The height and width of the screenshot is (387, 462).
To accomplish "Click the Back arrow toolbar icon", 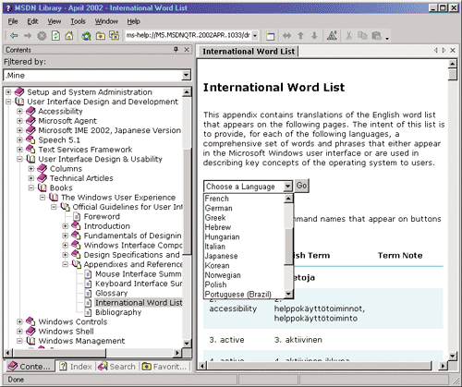I will pyautogui.click(x=14, y=36).
